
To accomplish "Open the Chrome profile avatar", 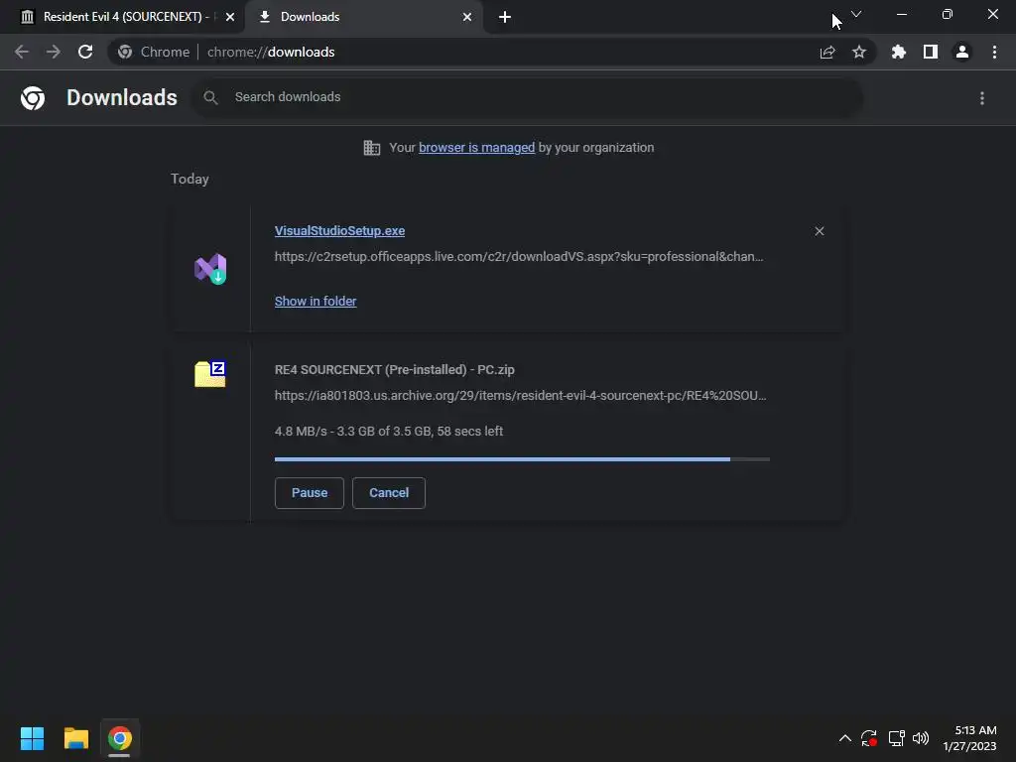I will (x=962, y=52).
